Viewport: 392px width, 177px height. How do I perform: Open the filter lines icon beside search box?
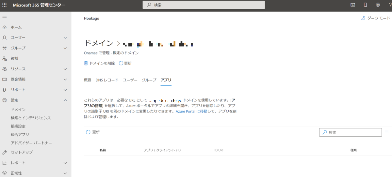pos(387,132)
